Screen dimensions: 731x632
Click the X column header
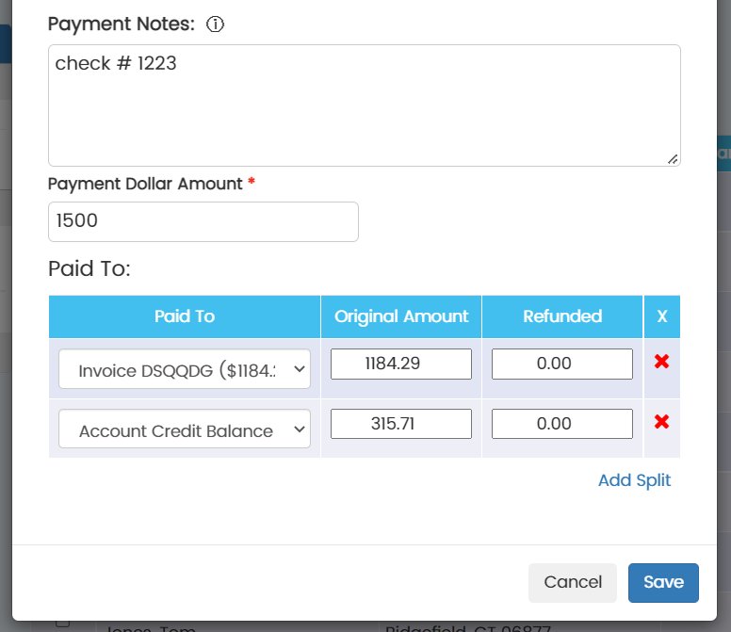click(662, 316)
